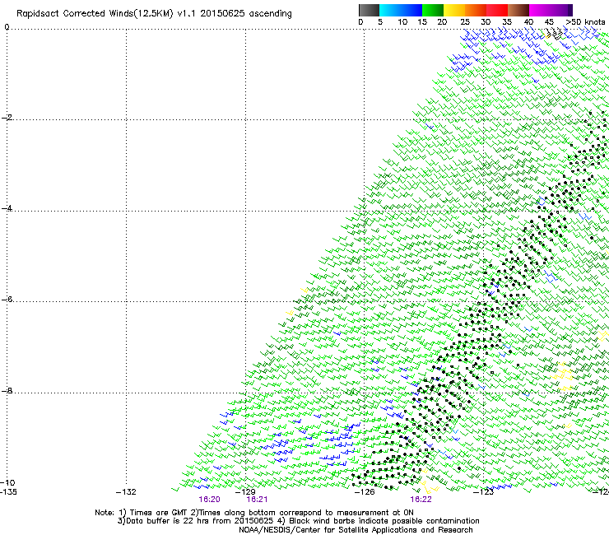Viewport: 609px width, 535px height.
Task: Click the NOAA/NESDIS credit line
Action: click(x=356, y=530)
